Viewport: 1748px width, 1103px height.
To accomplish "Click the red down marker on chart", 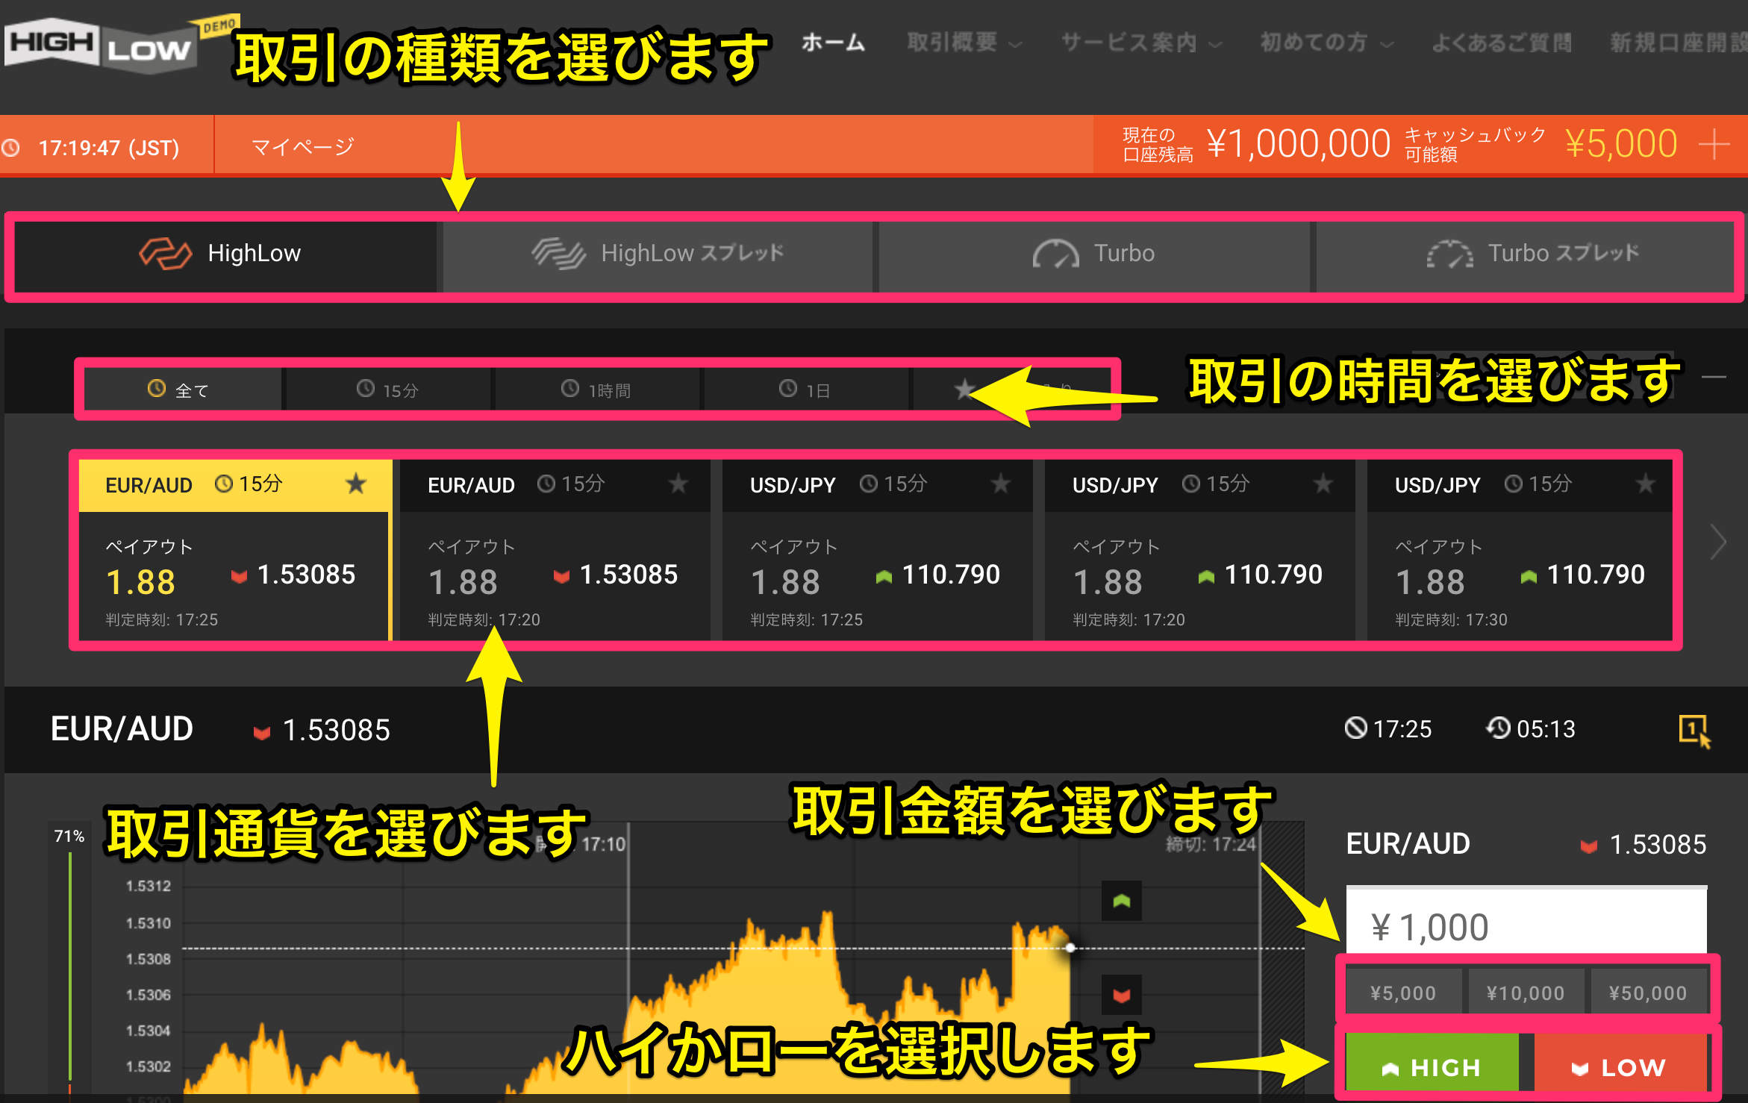I will coord(1121,995).
